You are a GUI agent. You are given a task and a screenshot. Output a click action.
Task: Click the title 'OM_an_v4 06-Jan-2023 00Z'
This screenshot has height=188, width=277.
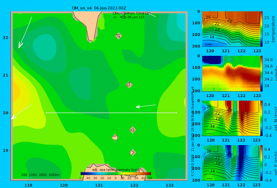[x=99, y=8]
